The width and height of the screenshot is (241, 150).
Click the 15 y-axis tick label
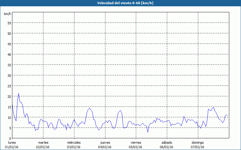(9, 107)
